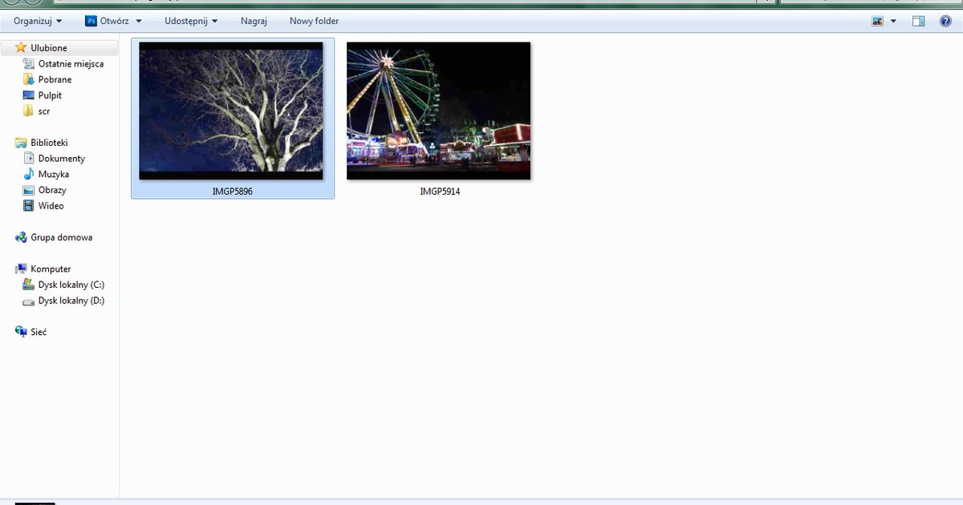The height and width of the screenshot is (505, 963).
Task: Open the Udostępnij menu
Action: [186, 21]
